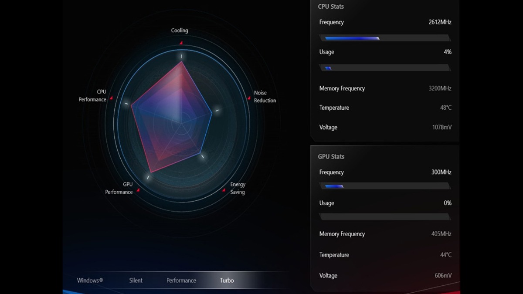The width and height of the screenshot is (523, 294).
Task: Click the 300MHz GPU frequency value
Action: [x=441, y=172]
